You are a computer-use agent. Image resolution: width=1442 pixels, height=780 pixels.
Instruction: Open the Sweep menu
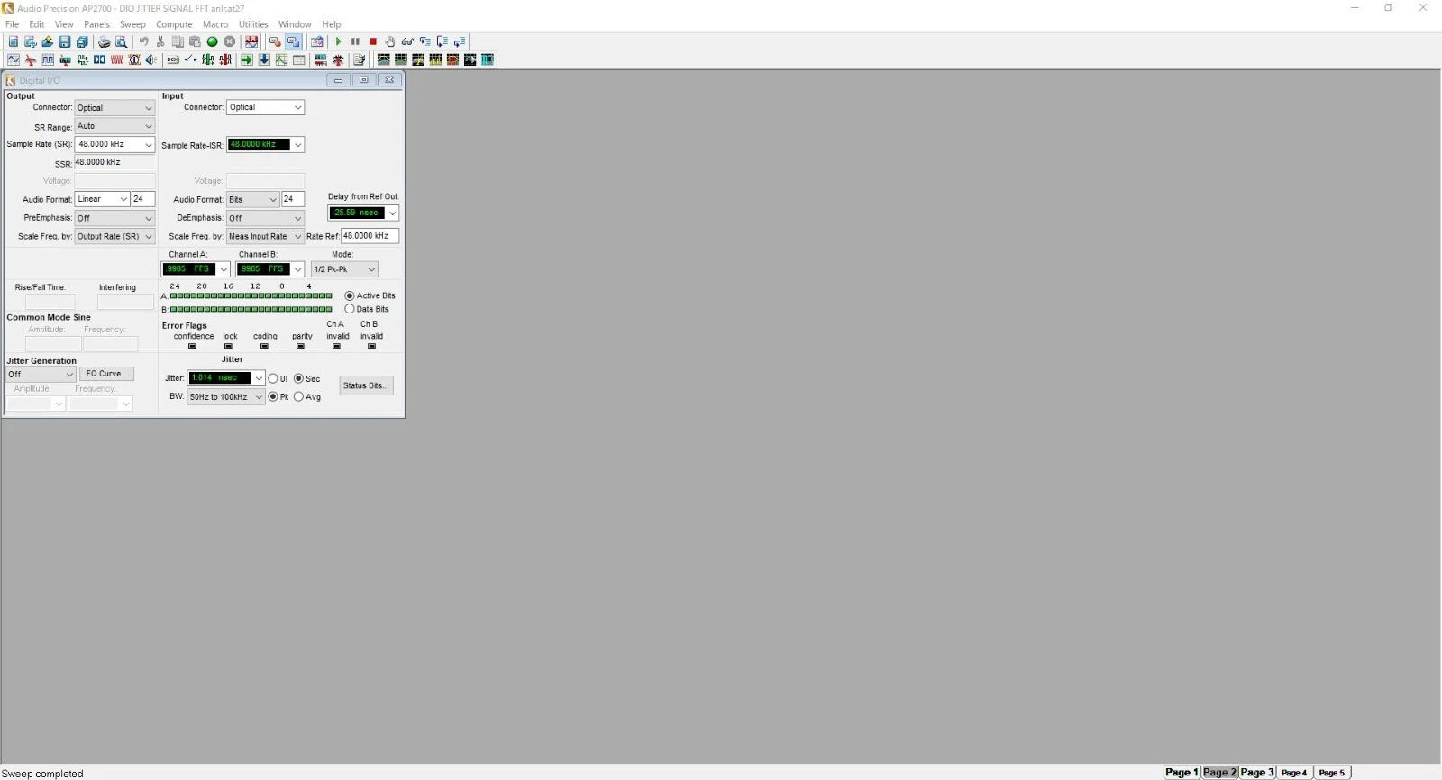pyautogui.click(x=132, y=24)
